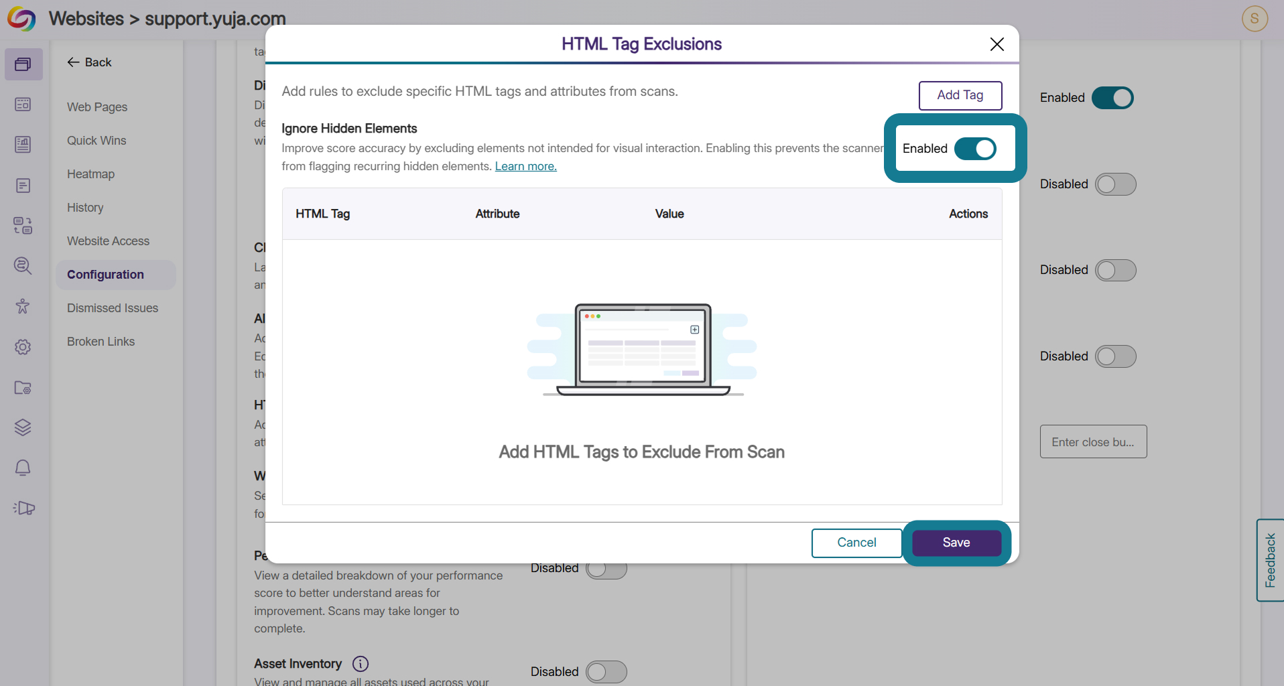The image size is (1284, 686).
Task: Toggle the Asset Inventory Disabled switch
Action: (606, 672)
